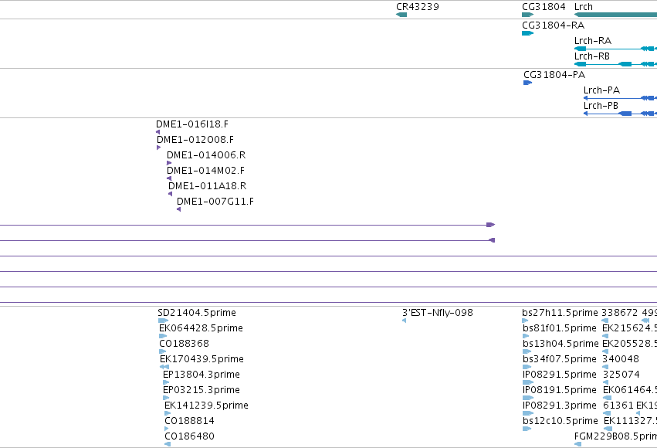Click the 340048 label text

pos(621,359)
